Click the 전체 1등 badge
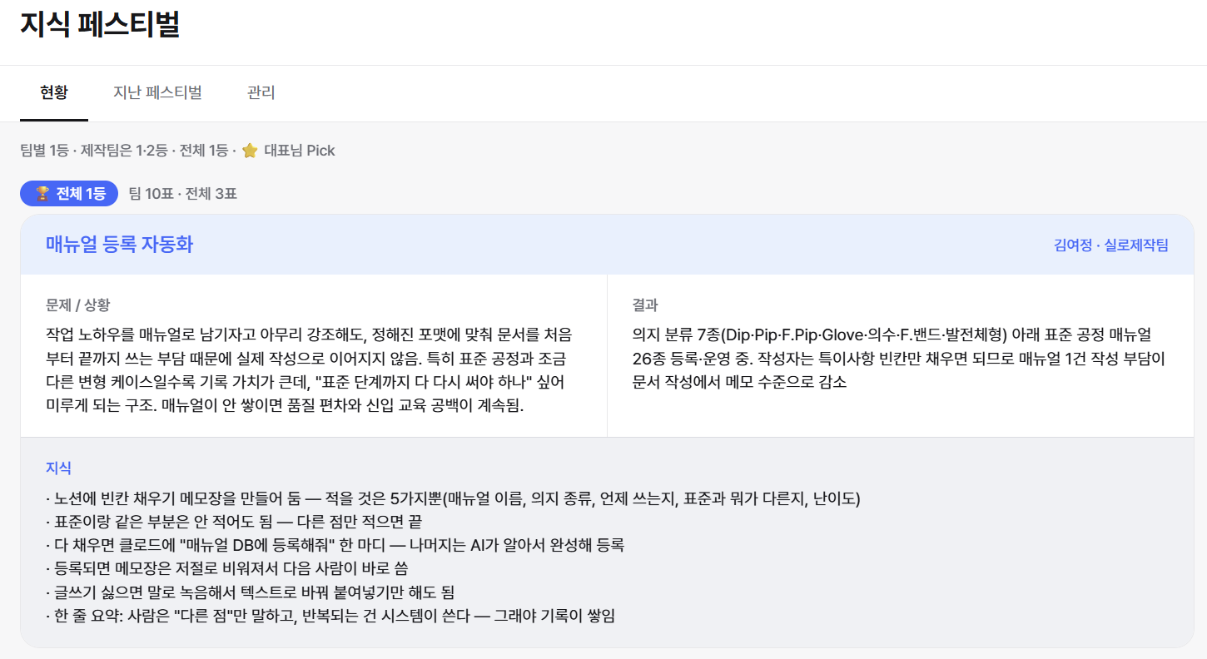The width and height of the screenshot is (1207, 659). click(69, 194)
